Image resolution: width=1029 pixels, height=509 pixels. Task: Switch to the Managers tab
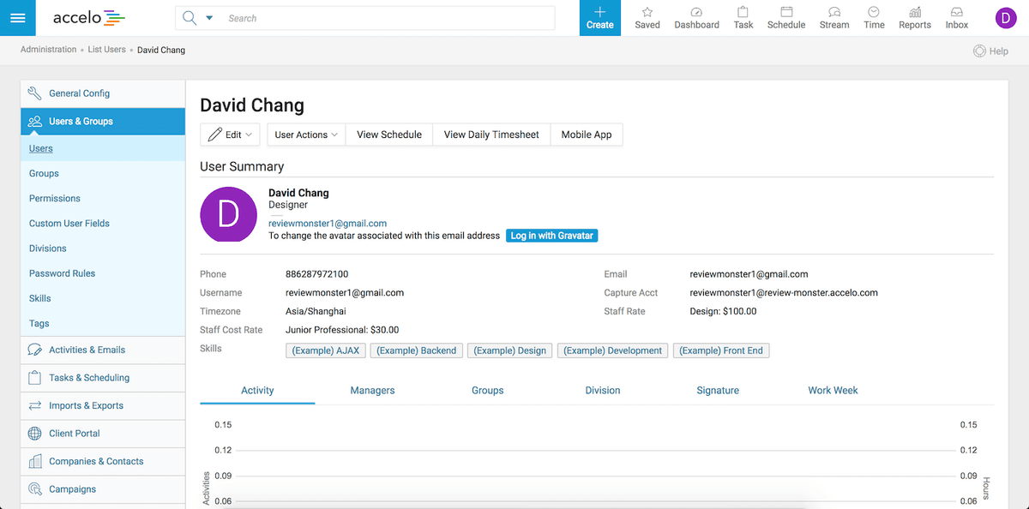tap(372, 391)
